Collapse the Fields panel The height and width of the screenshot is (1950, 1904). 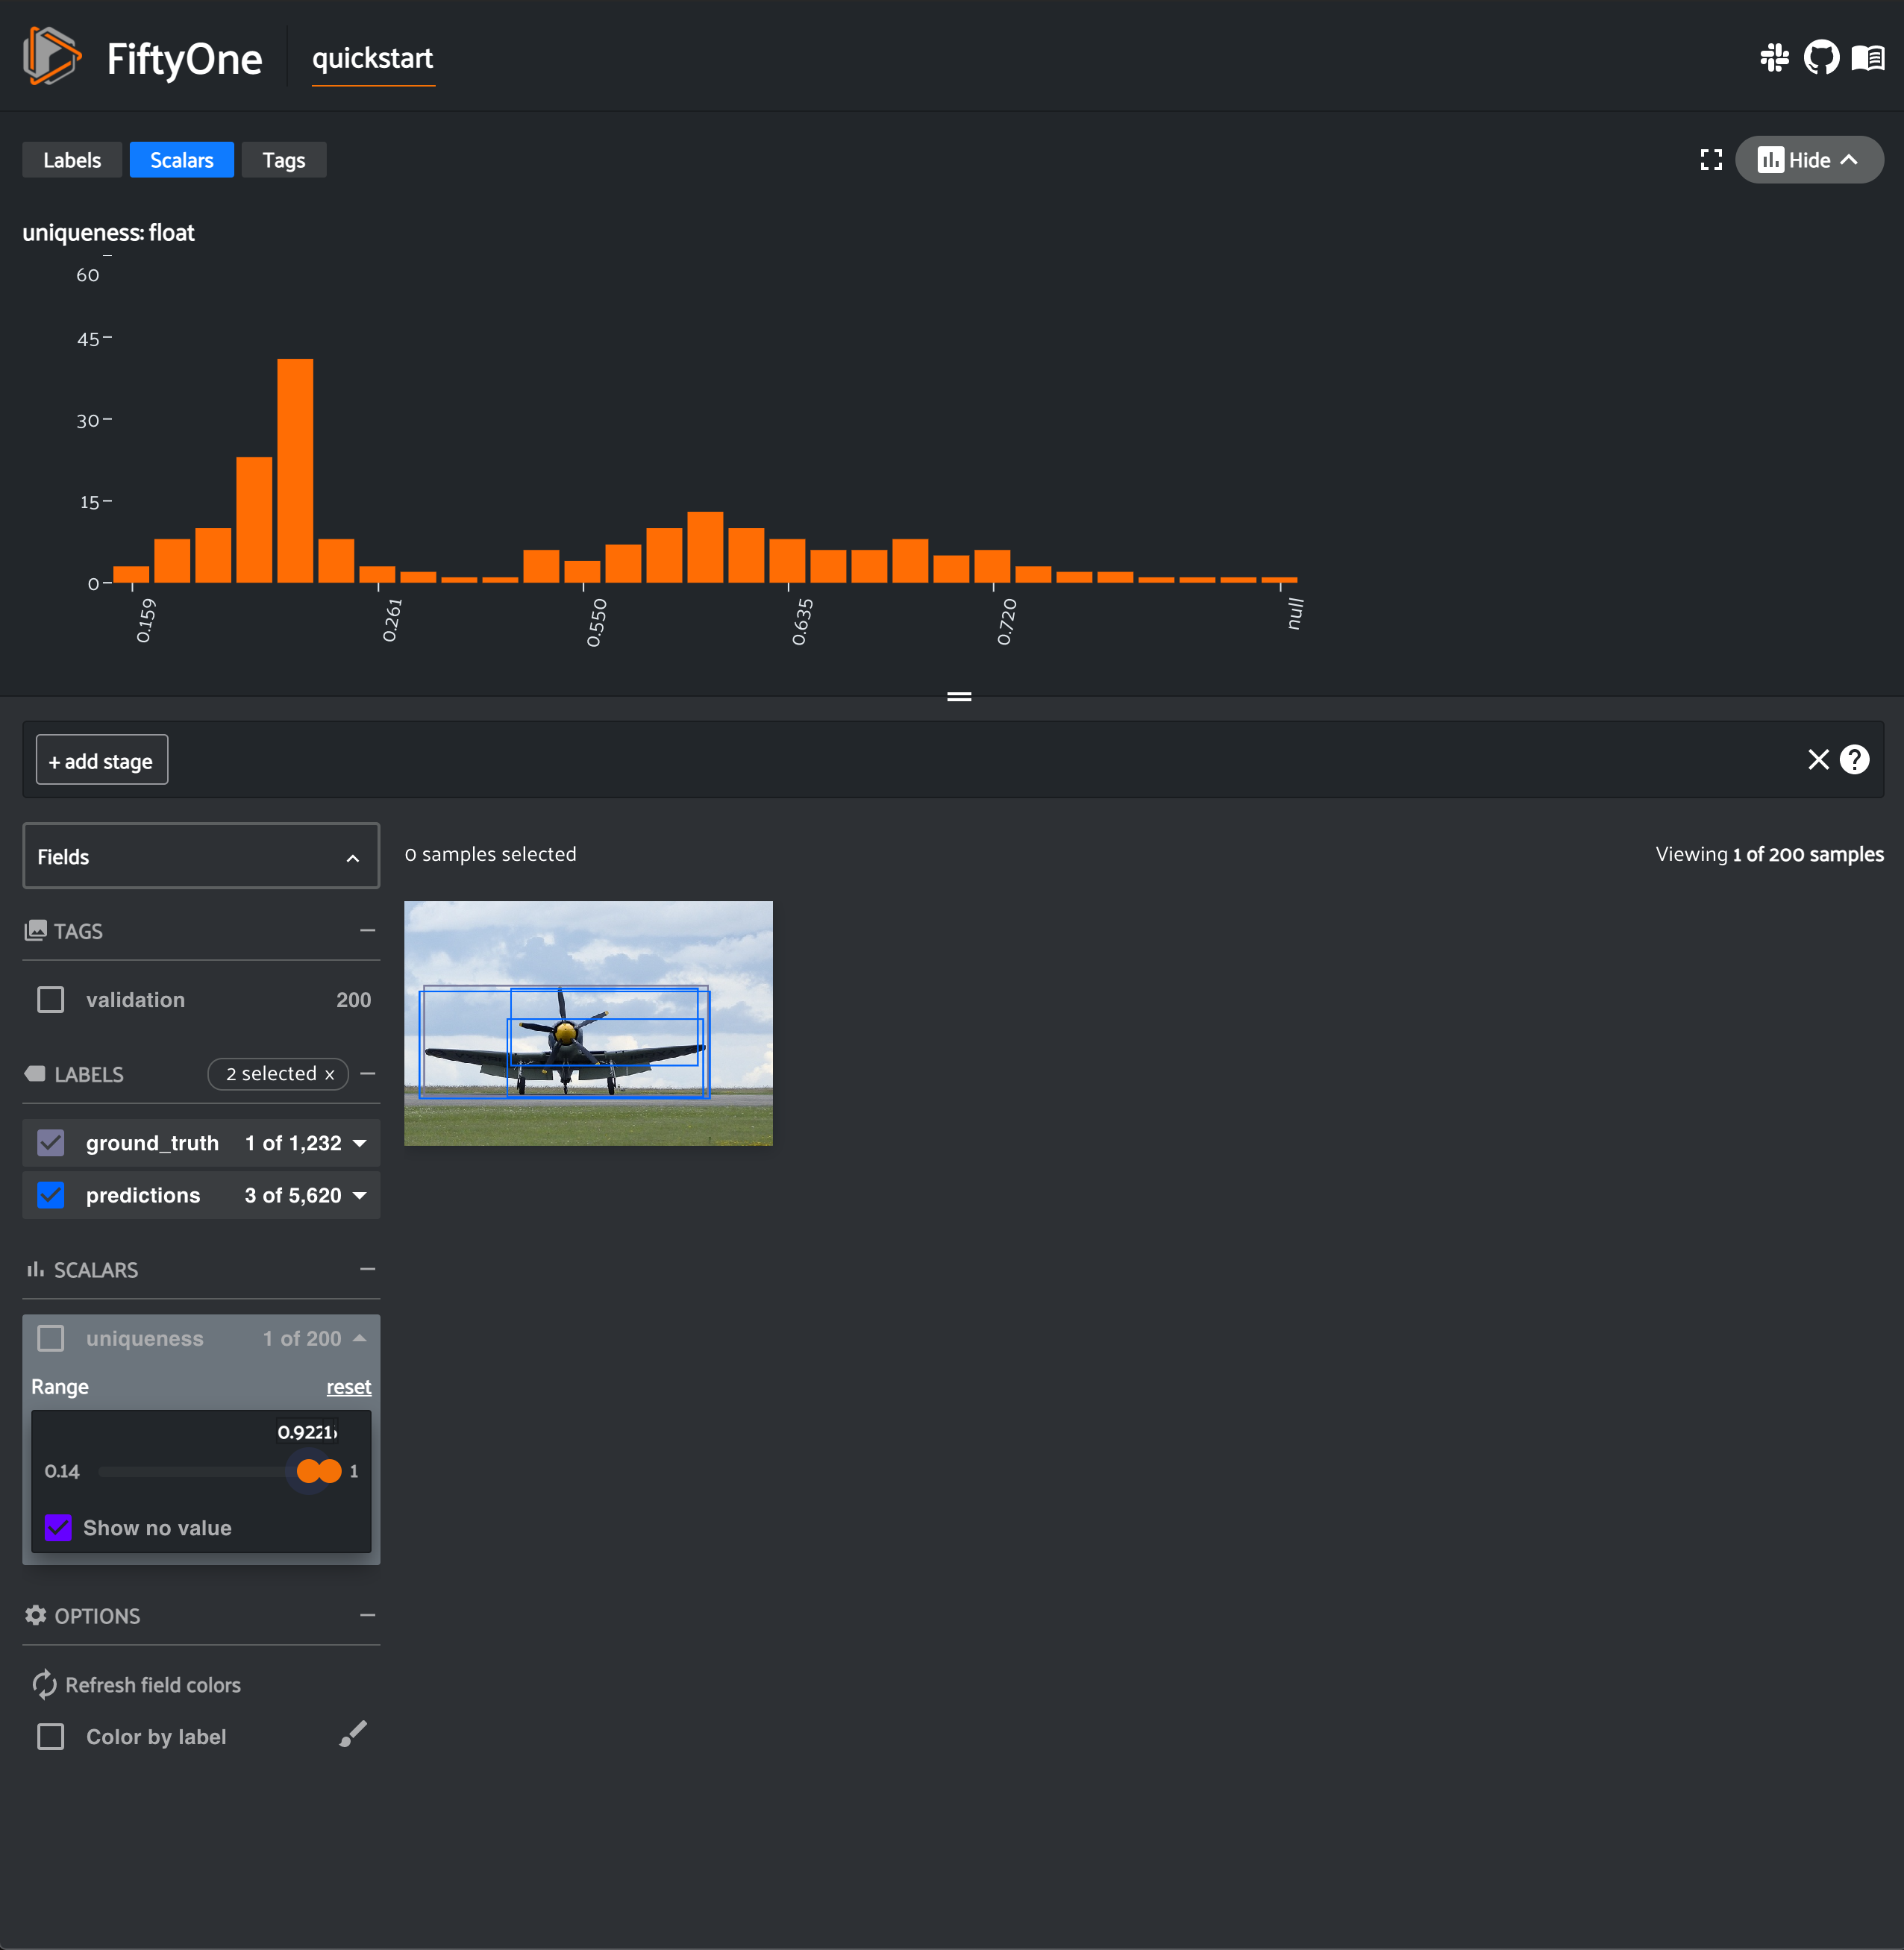click(x=352, y=857)
